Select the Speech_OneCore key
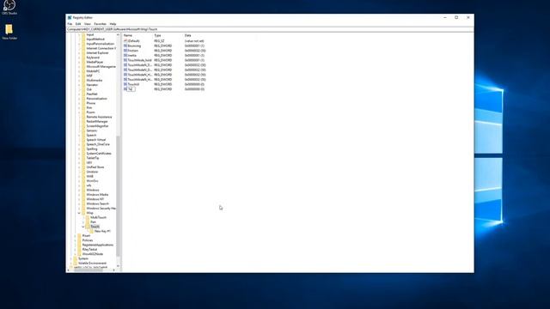550x309 pixels. tap(98, 144)
